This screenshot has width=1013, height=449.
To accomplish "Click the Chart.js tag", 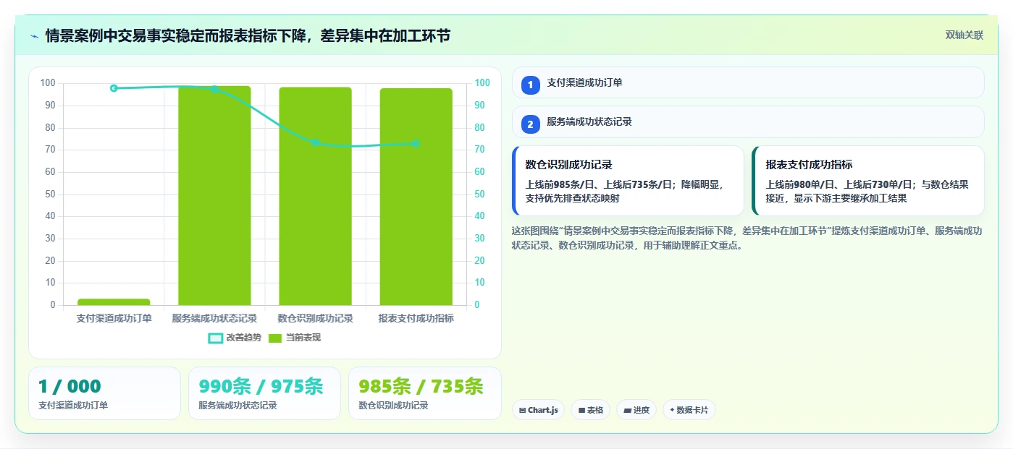I will pyautogui.click(x=538, y=410).
